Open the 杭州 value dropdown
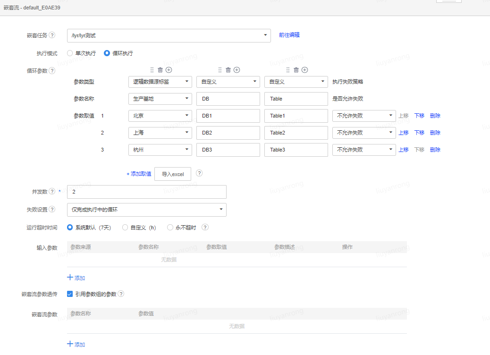 pos(160,150)
